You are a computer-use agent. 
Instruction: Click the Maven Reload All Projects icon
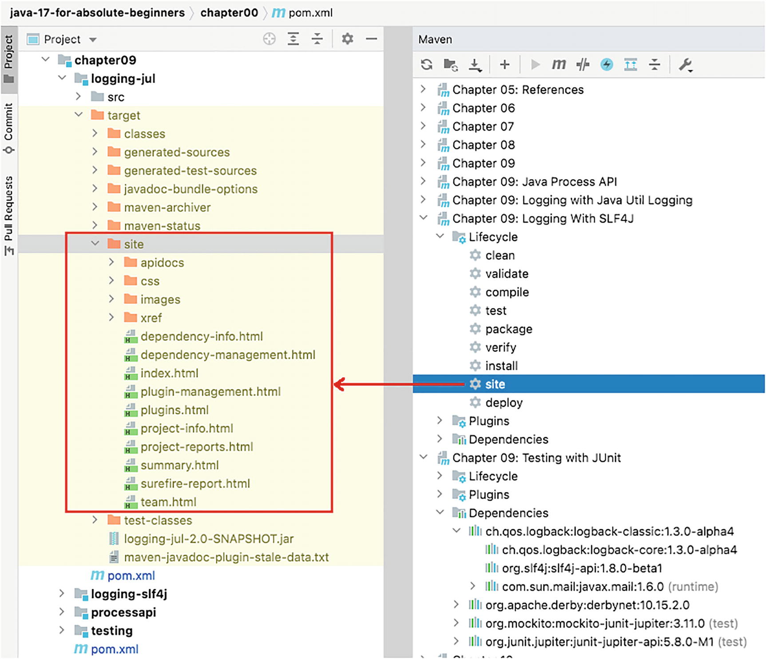(x=427, y=64)
